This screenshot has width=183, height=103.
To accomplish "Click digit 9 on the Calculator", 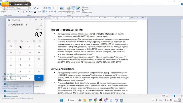I will coord(30,59).
